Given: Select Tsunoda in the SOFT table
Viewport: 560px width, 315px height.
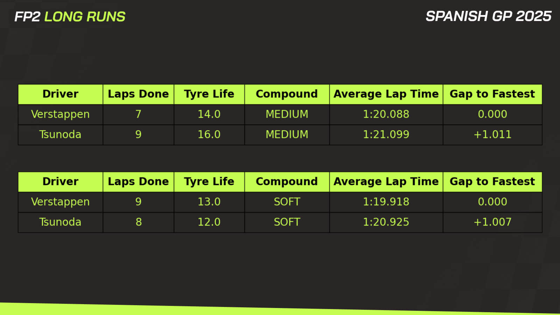Looking at the screenshot, I should [60, 222].
